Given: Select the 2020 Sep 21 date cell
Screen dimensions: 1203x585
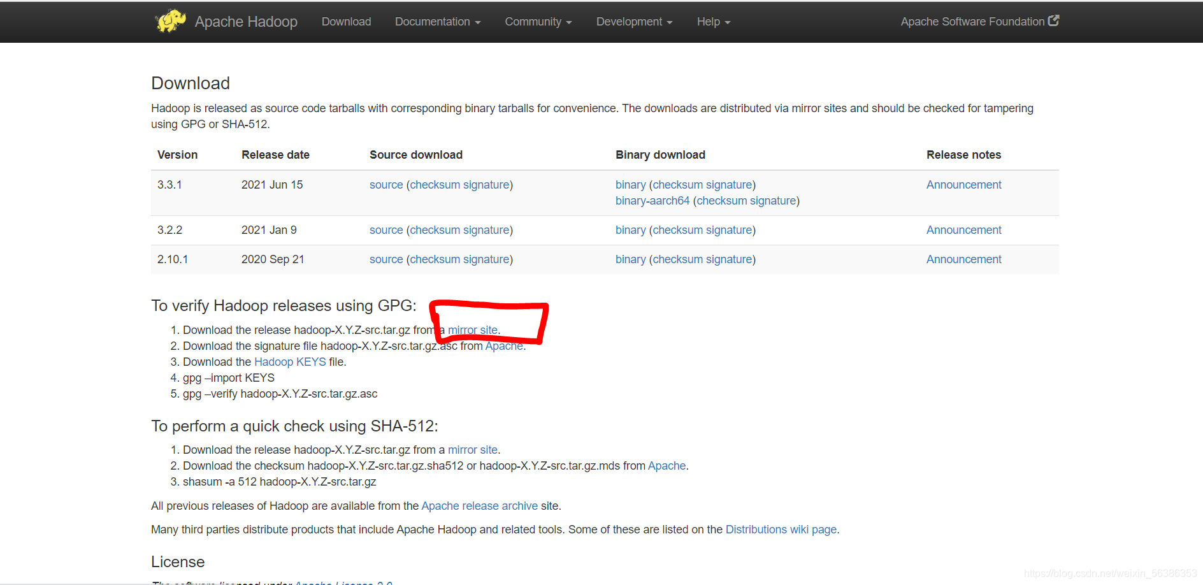Looking at the screenshot, I should 273,259.
